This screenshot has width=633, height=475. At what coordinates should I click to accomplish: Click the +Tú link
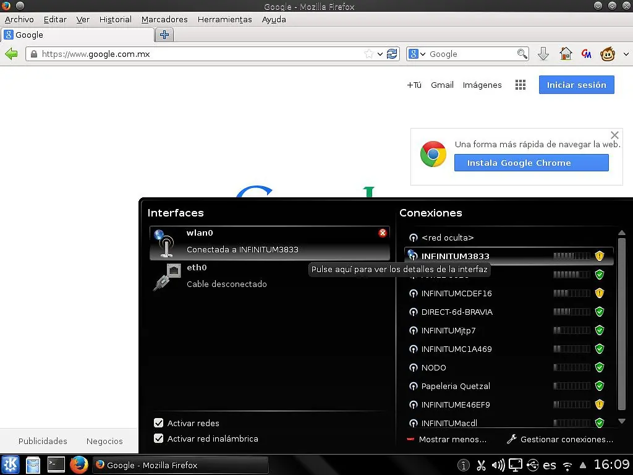[x=414, y=85]
